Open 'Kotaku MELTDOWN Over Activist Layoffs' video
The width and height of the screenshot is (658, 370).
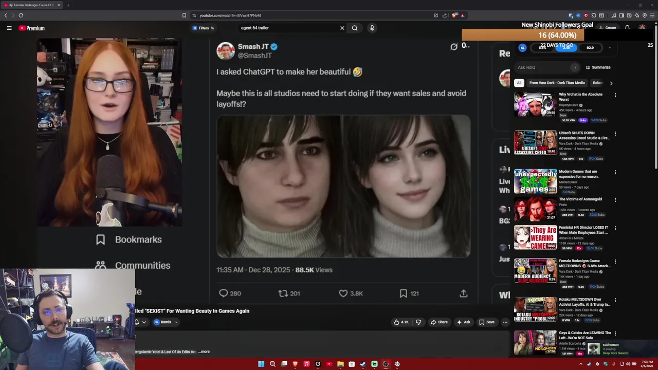tap(584, 302)
